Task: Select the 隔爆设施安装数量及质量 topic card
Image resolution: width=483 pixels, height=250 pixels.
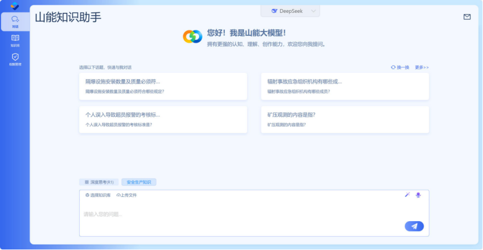Action: coord(163,86)
